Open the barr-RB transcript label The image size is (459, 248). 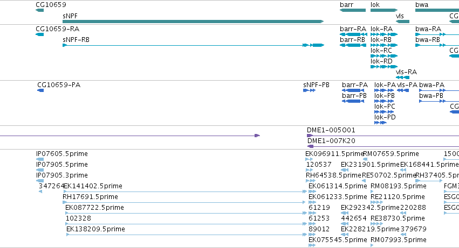coord(352,40)
